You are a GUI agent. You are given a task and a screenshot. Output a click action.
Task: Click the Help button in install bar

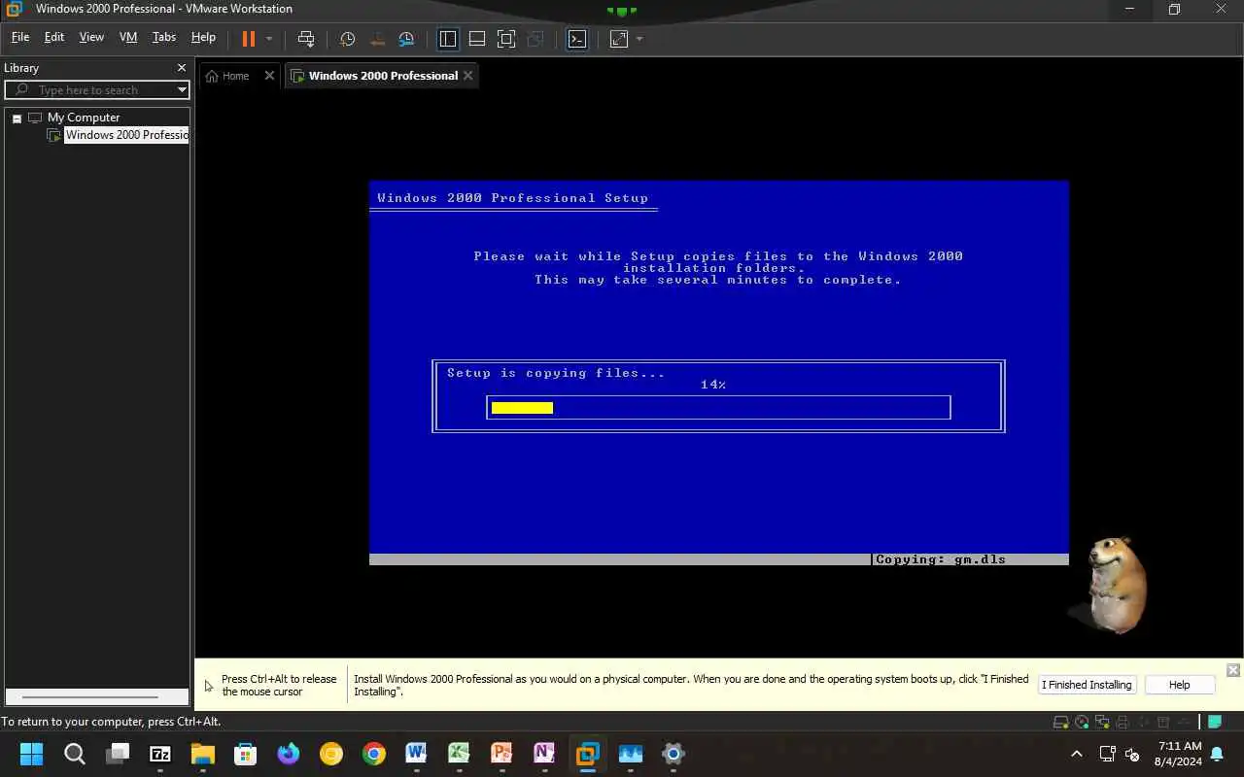pos(1179,685)
